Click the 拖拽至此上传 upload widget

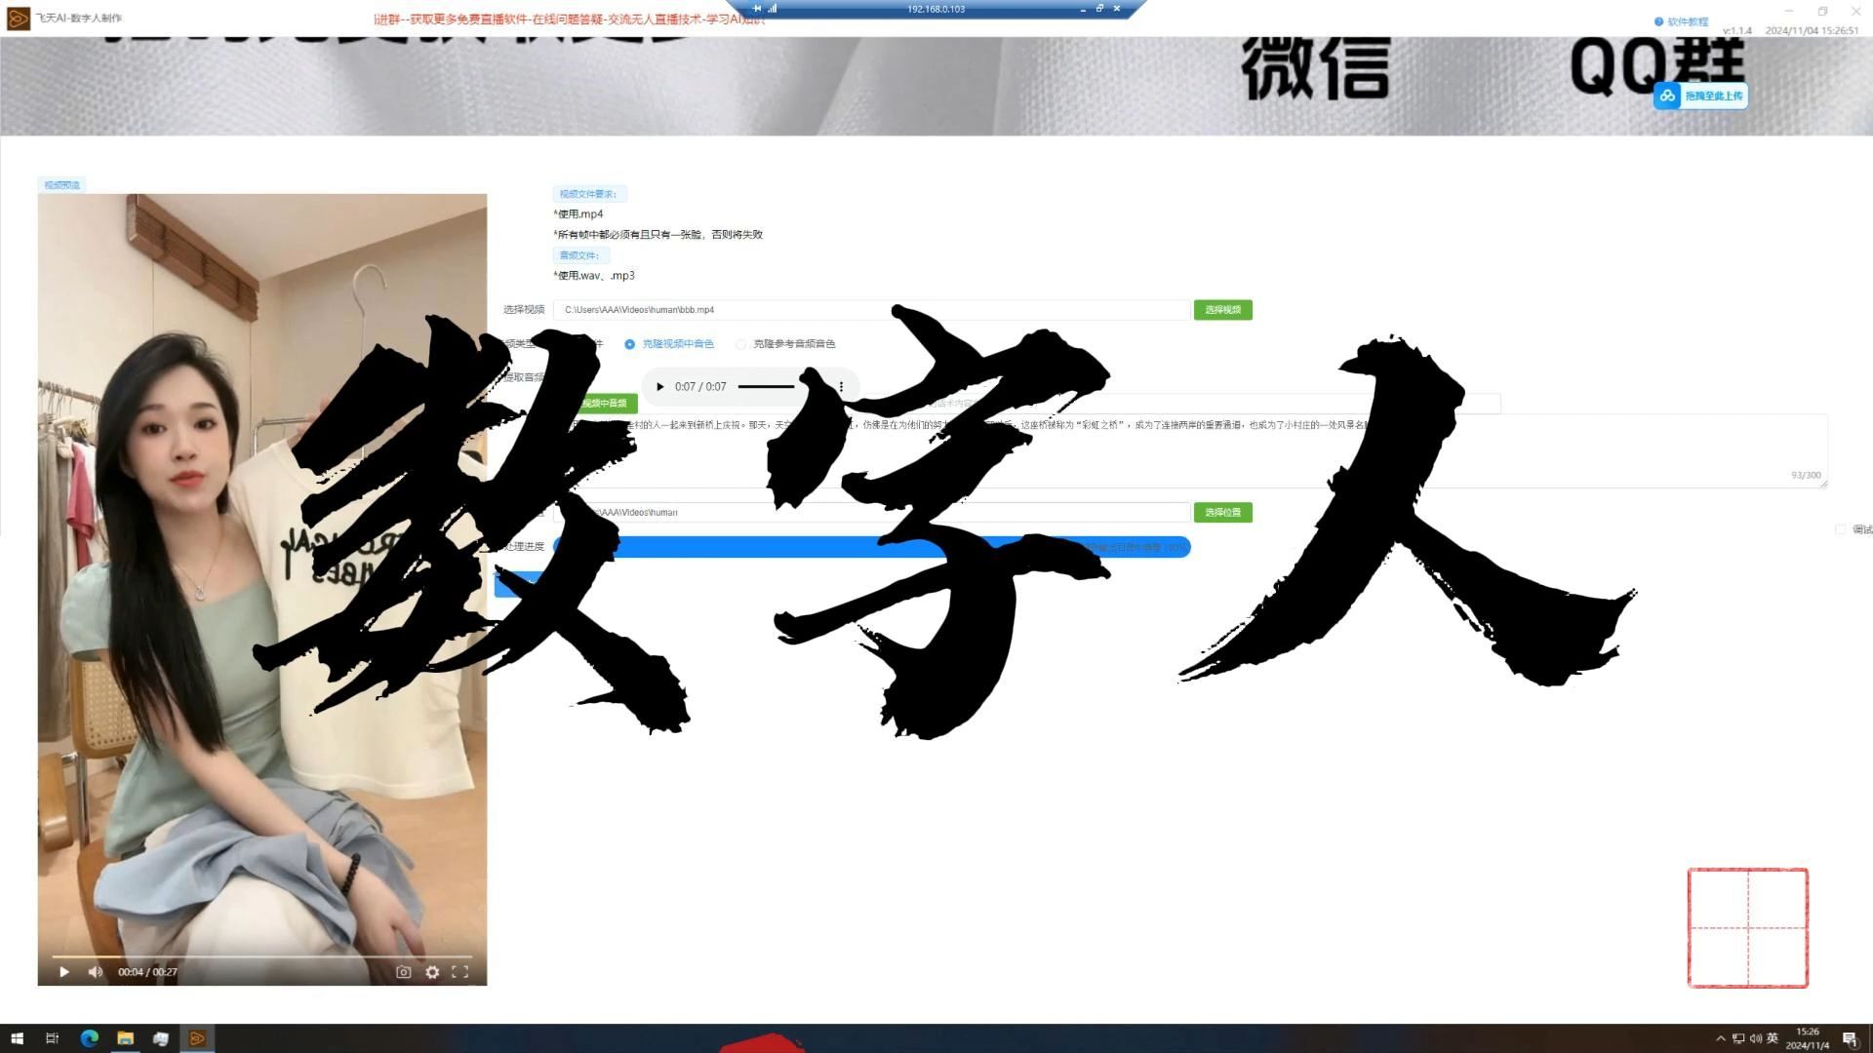click(x=1700, y=96)
